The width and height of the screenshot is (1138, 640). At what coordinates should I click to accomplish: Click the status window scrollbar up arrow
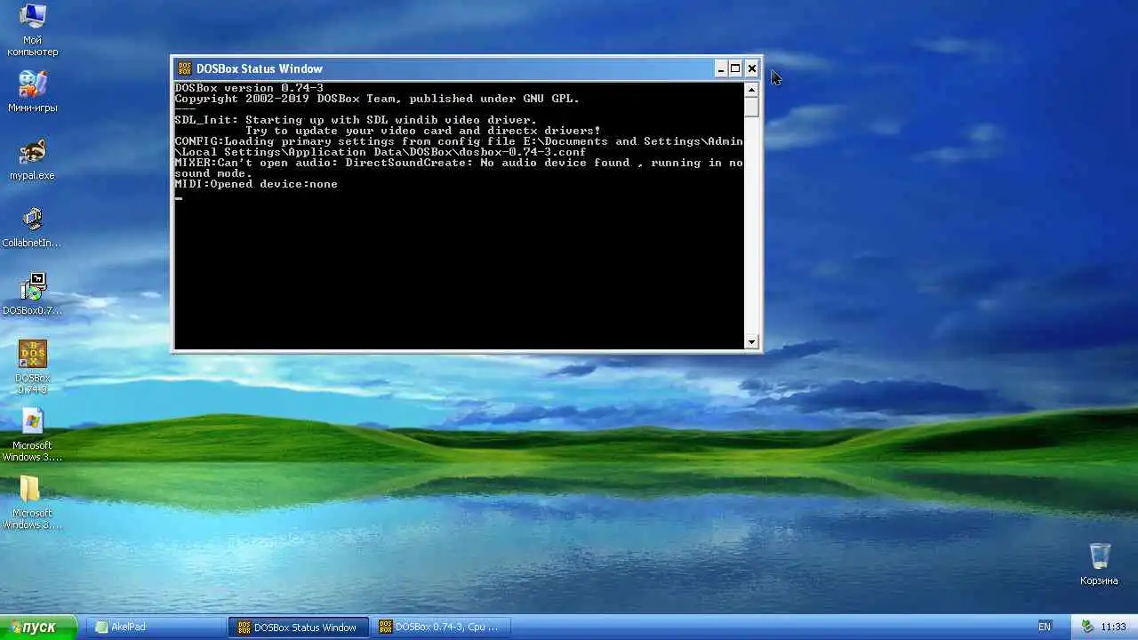pyautogui.click(x=751, y=89)
